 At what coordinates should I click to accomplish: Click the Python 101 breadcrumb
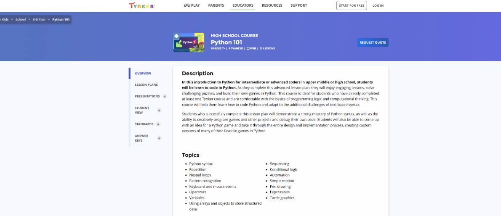pos(61,19)
